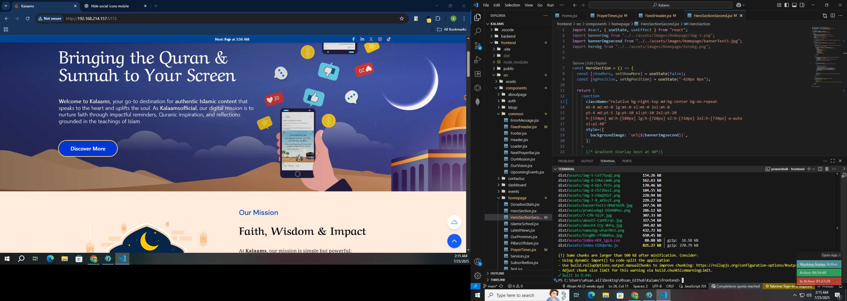Click the X (Twitter) icon on website bar
Screen dimensions: 847x301
(x=371, y=39)
